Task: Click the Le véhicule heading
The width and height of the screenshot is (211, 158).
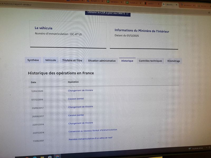Action: pyautogui.click(x=44, y=28)
